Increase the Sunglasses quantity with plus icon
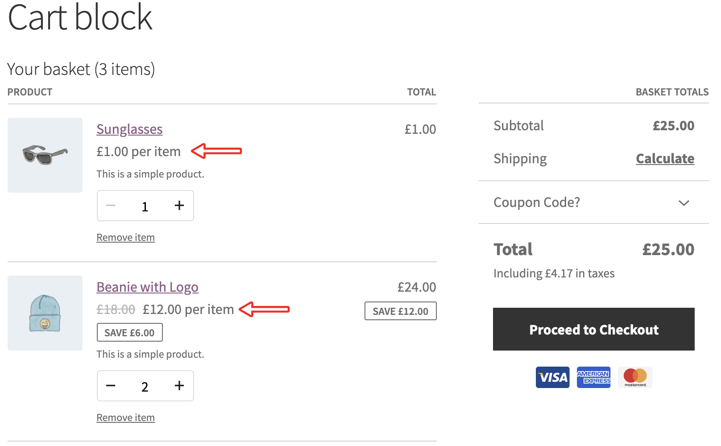 click(x=179, y=206)
